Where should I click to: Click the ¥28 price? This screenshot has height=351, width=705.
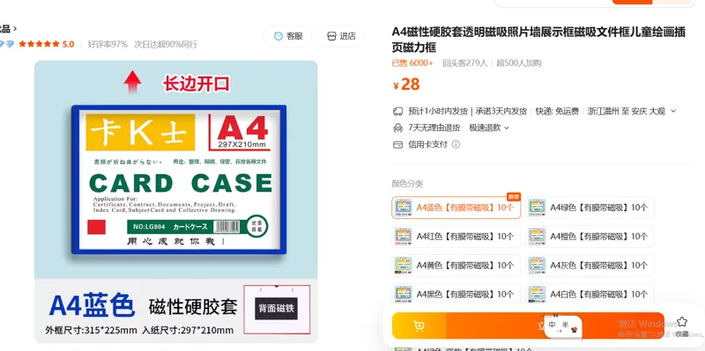click(406, 84)
